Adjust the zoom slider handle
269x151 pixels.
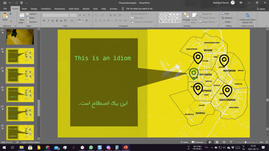245,142
